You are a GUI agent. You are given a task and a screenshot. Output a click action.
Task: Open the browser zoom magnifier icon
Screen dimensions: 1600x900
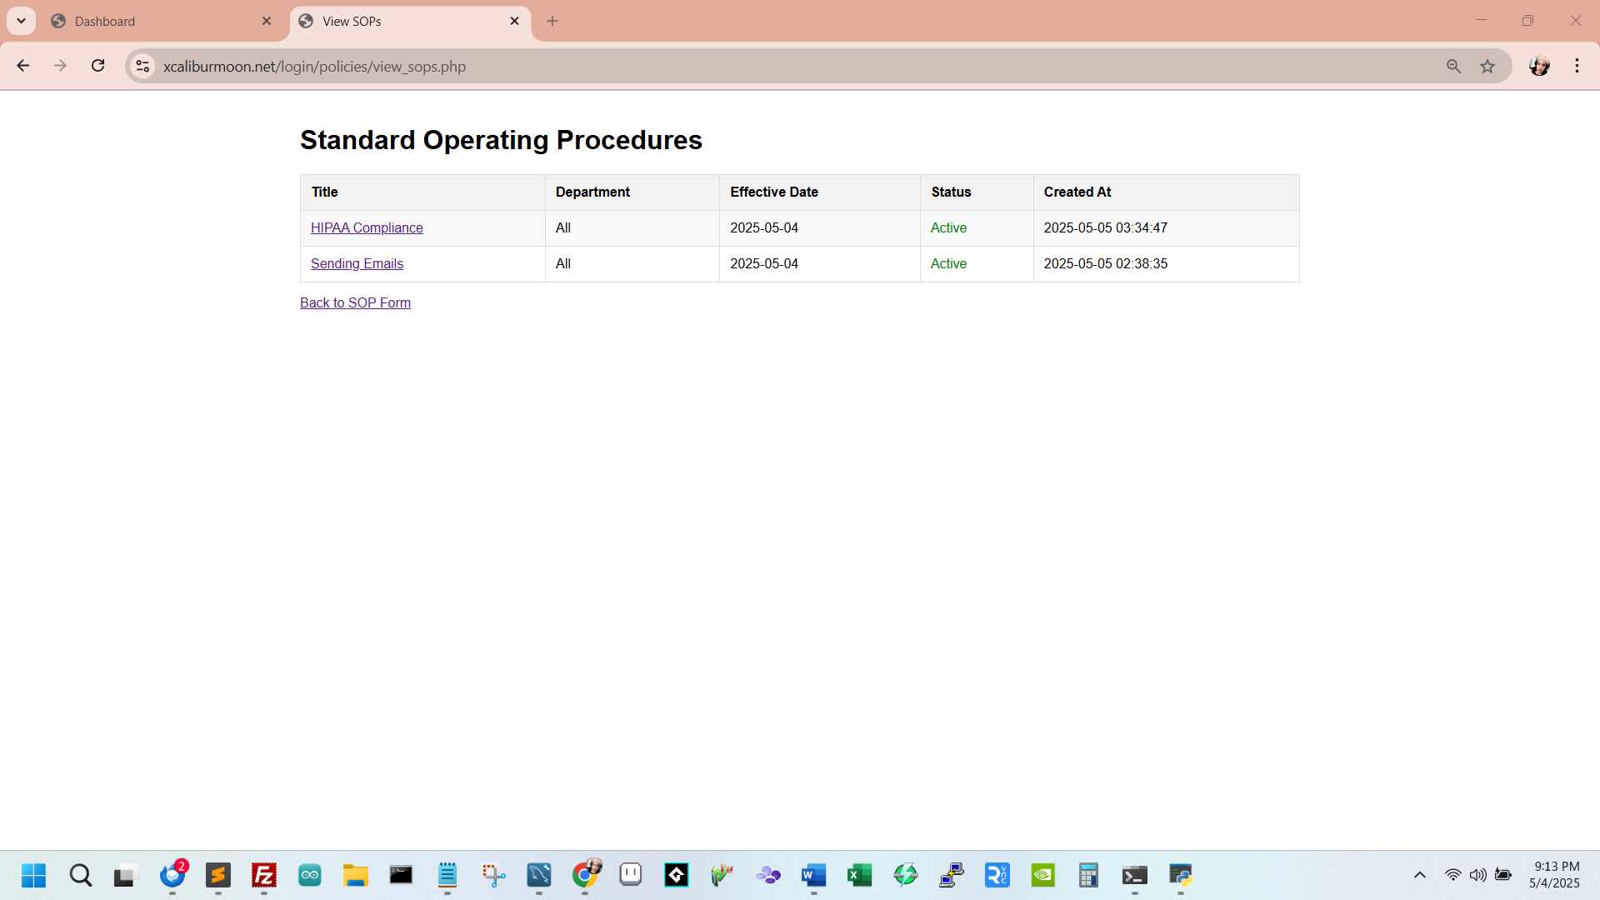click(1453, 67)
